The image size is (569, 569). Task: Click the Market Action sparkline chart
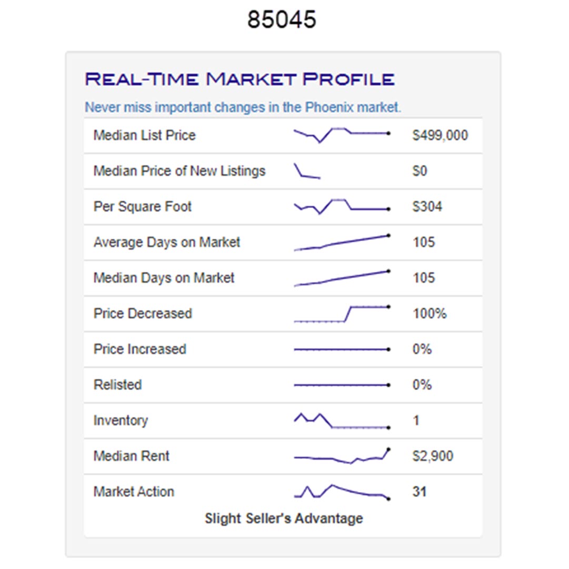[341, 492]
